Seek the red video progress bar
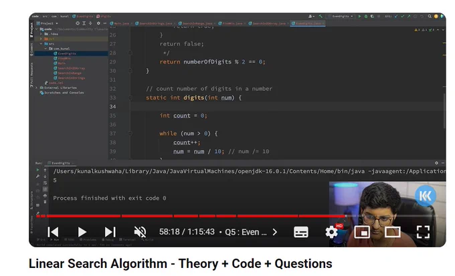Image resolution: width=455 pixels, height=276 pixels. 191,216
